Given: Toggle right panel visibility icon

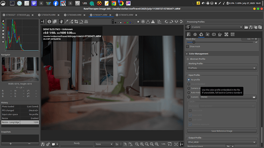Looking at the screenshot, I should (181, 144).
